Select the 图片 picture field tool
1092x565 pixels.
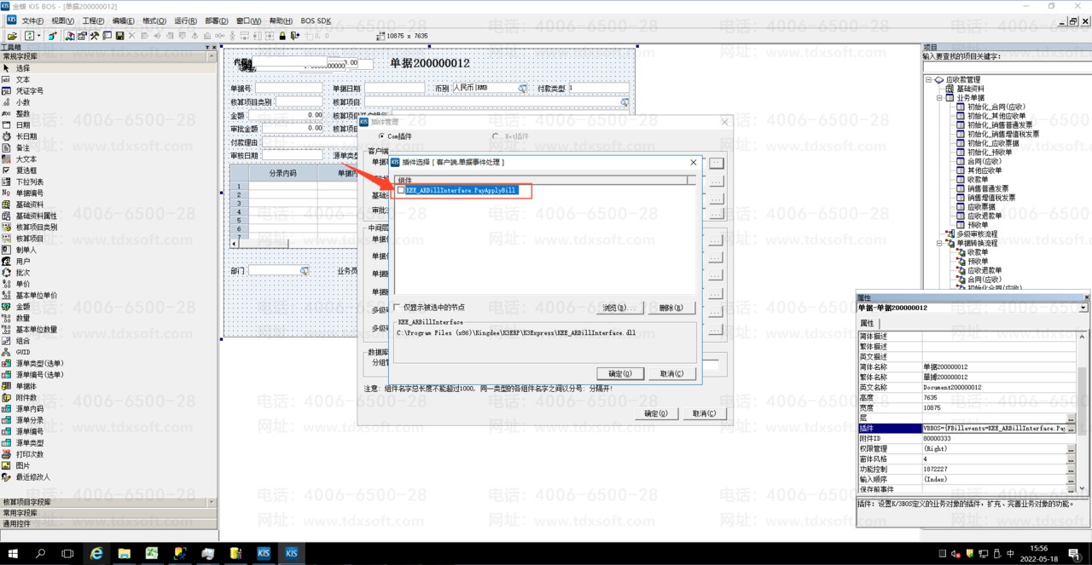tap(22, 466)
